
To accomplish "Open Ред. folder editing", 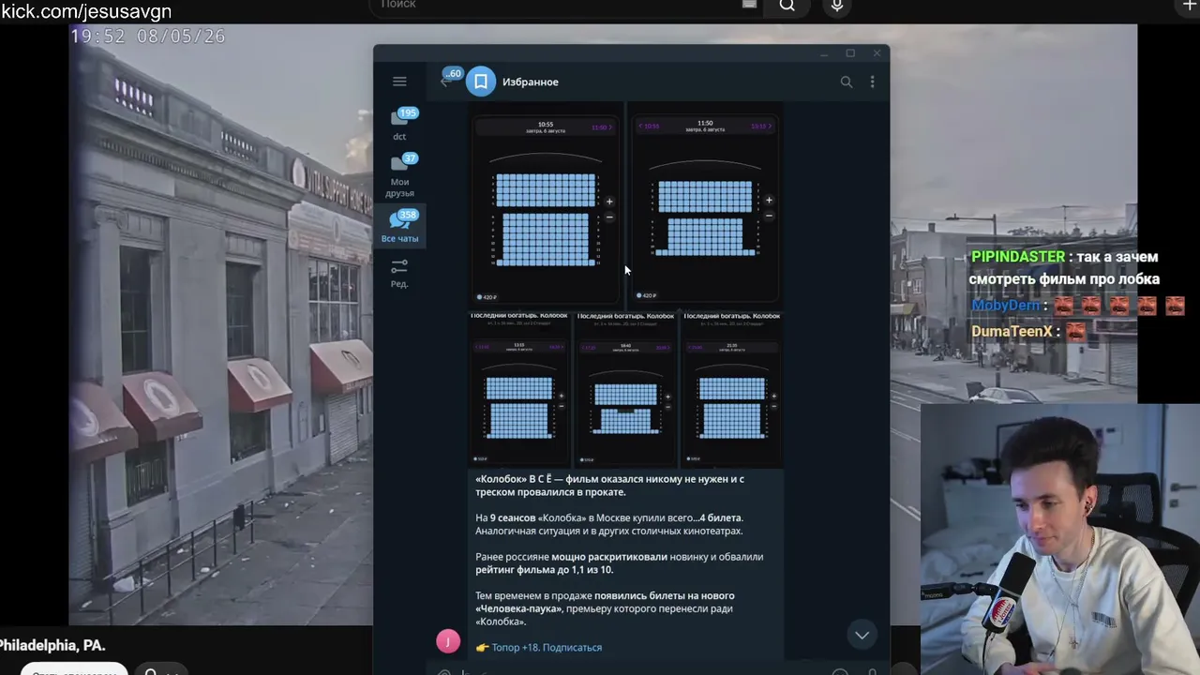I will [x=399, y=273].
